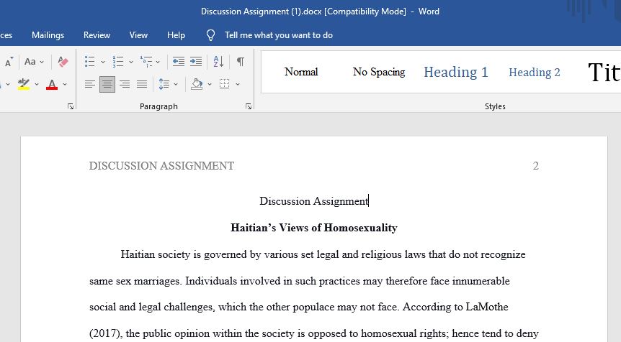The width and height of the screenshot is (621, 342).
Task: Click the page number 2 in header
Action: click(535, 166)
